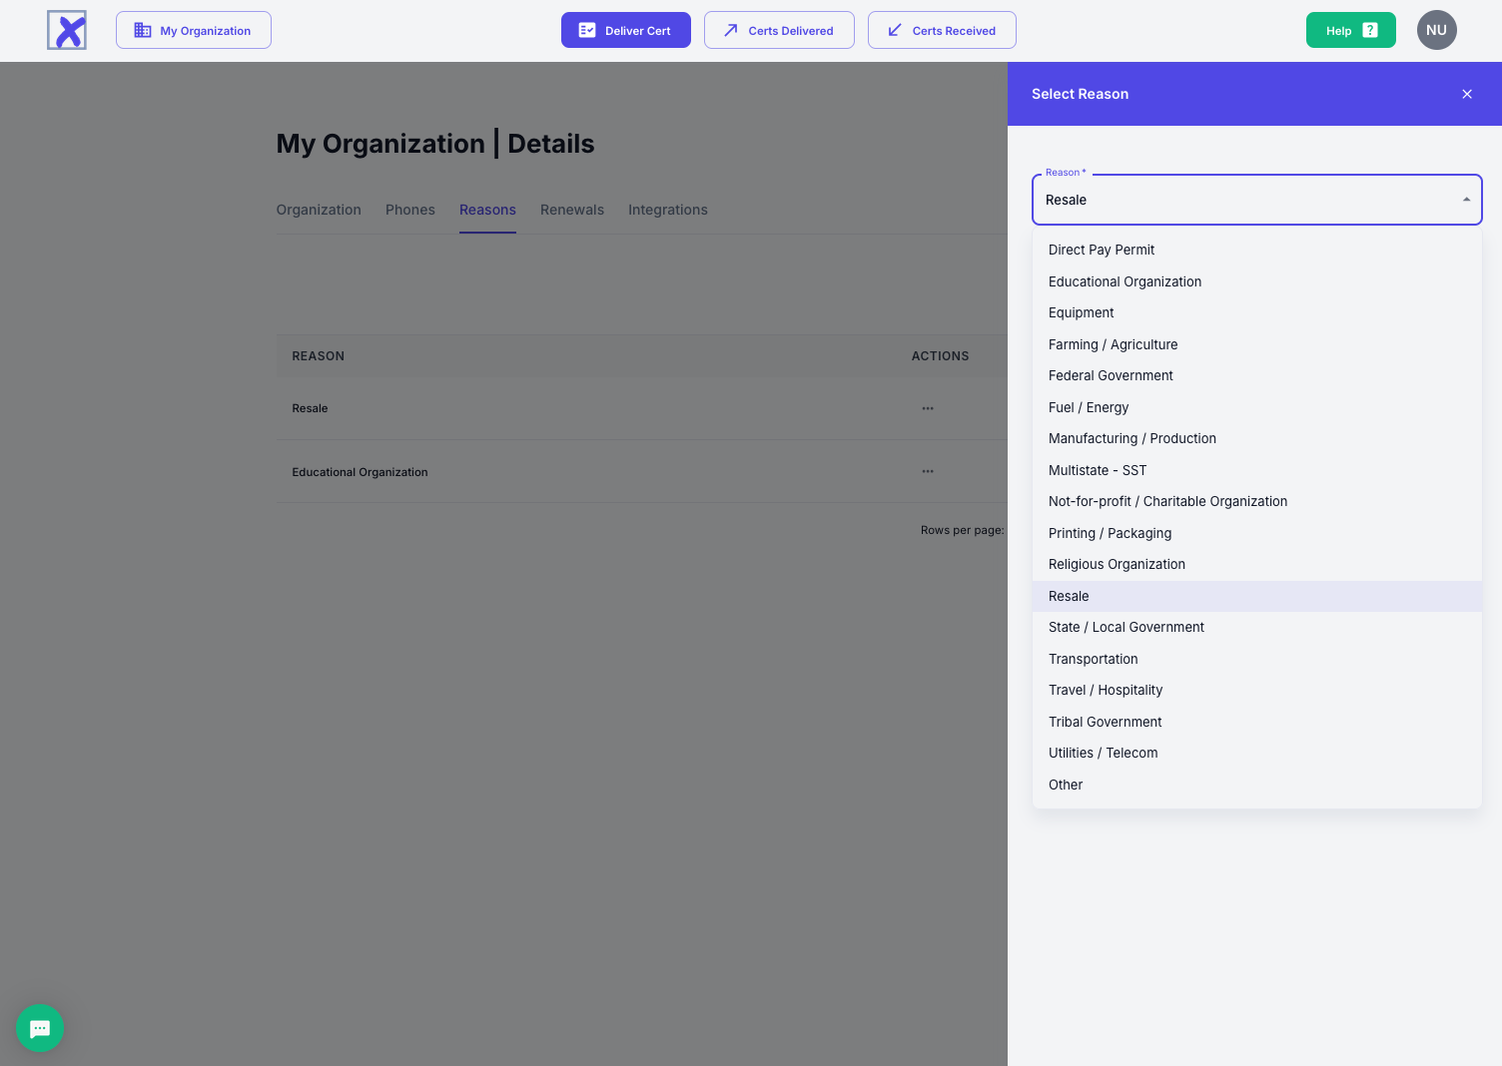Pick Multistate - SST reason
Screen dimensions: 1502x1066
click(1098, 470)
